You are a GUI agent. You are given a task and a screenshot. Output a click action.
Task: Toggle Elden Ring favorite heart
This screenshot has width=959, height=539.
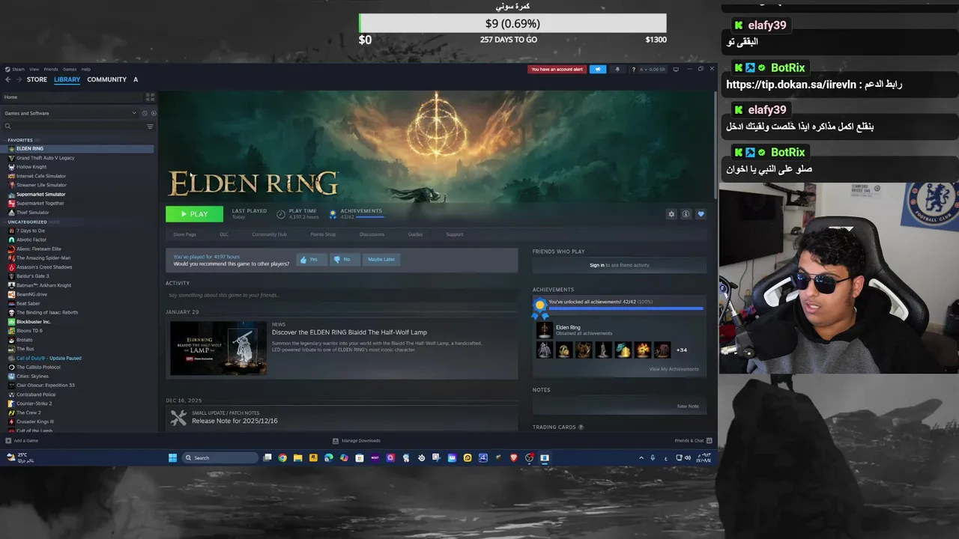tap(701, 214)
